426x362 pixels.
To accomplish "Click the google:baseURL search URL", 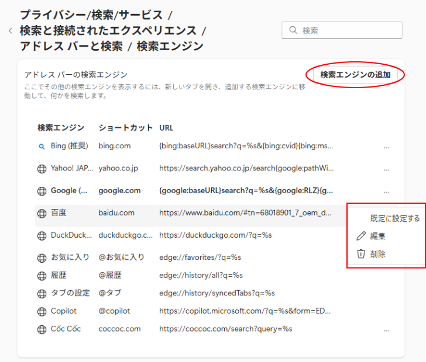I will (x=246, y=190).
